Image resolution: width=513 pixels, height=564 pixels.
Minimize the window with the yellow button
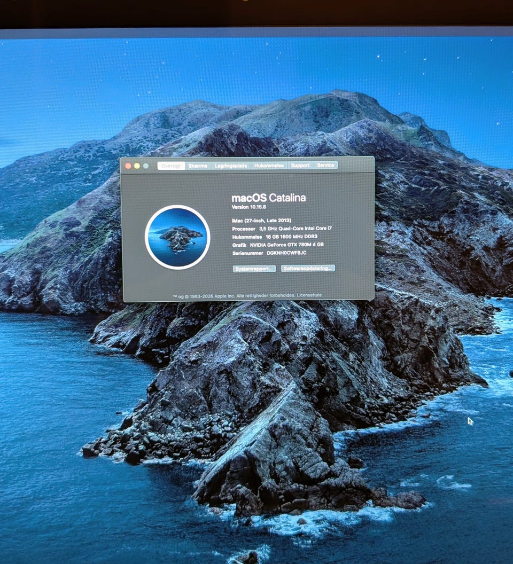137,166
